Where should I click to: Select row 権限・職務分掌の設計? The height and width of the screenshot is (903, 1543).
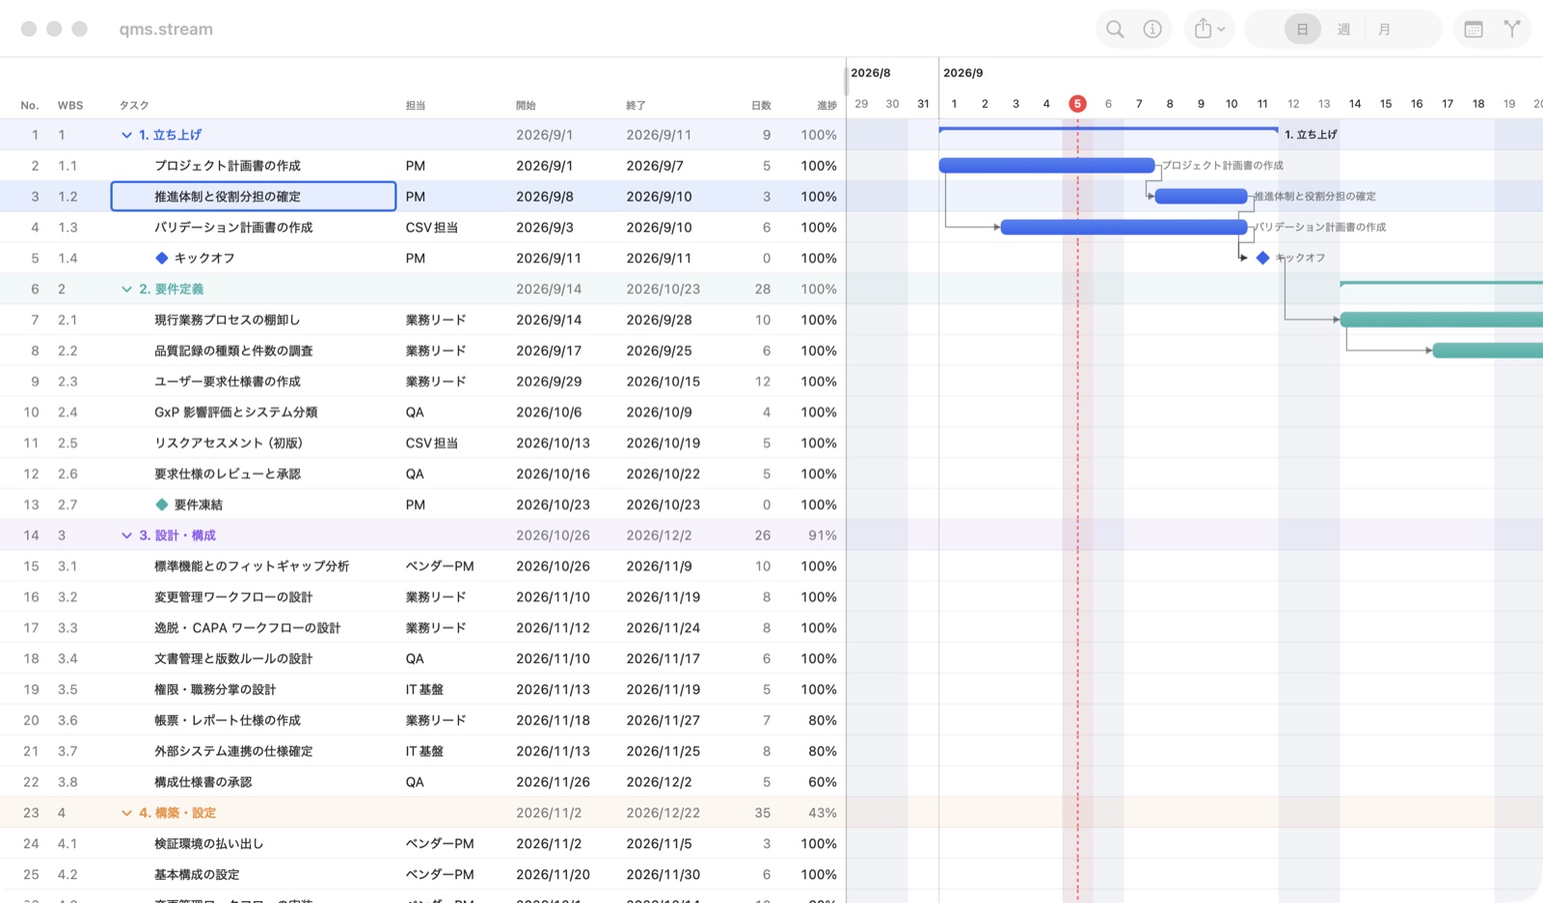coord(422,690)
